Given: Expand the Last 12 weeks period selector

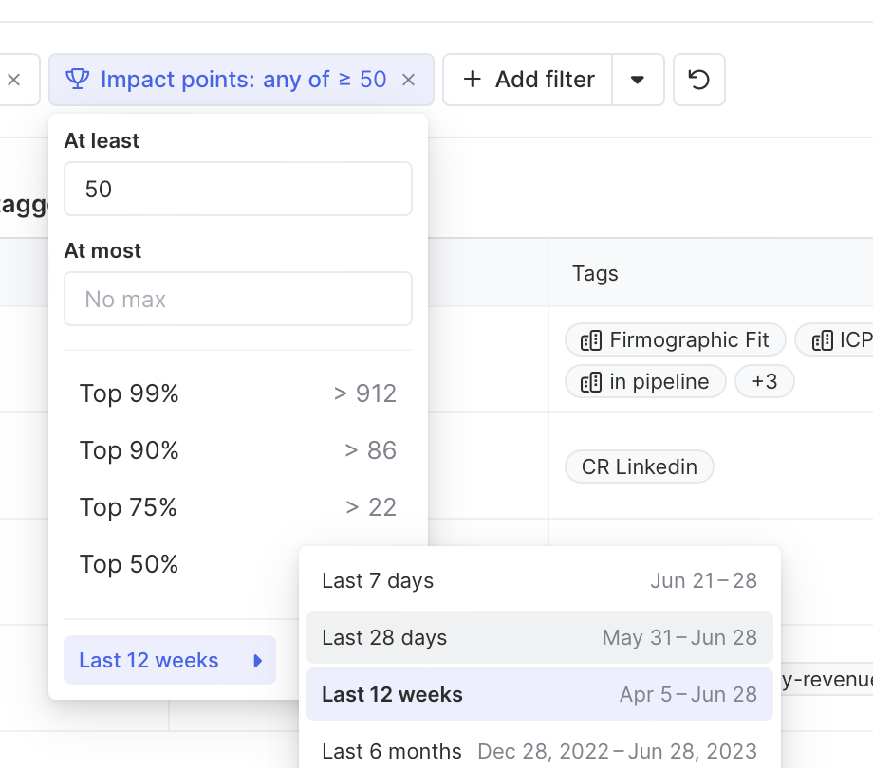Looking at the screenshot, I should pos(170,660).
